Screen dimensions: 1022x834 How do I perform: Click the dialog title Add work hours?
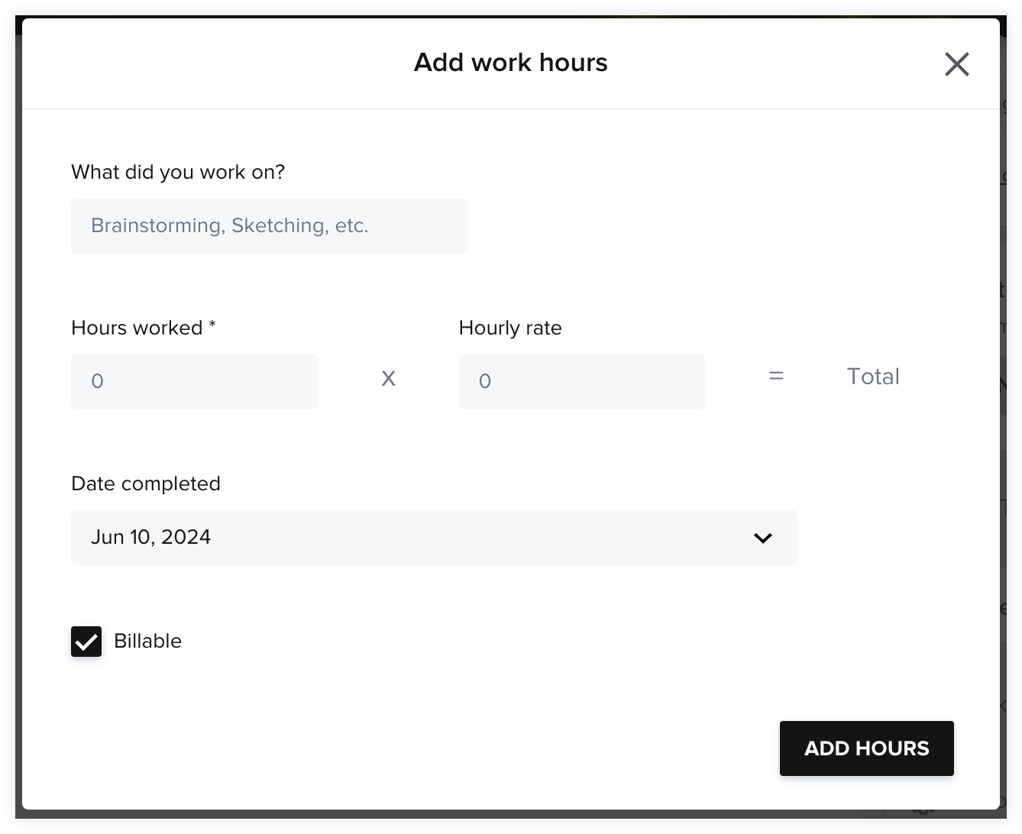tap(510, 62)
